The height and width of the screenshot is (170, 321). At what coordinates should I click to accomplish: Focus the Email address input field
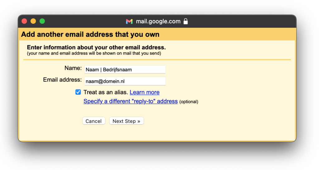125,81
